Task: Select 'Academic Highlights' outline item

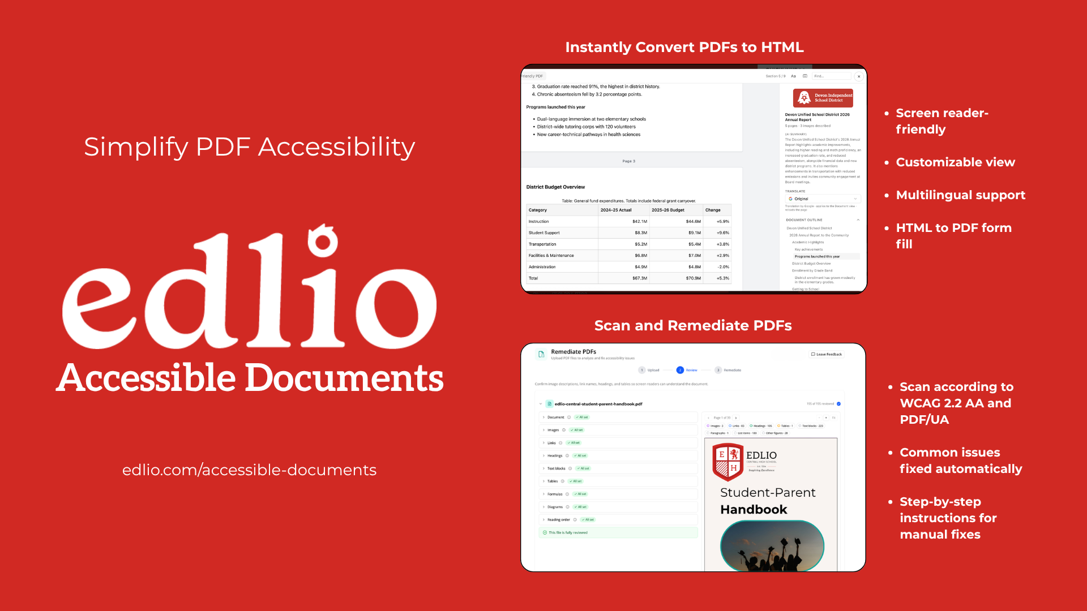Action: 808,242
